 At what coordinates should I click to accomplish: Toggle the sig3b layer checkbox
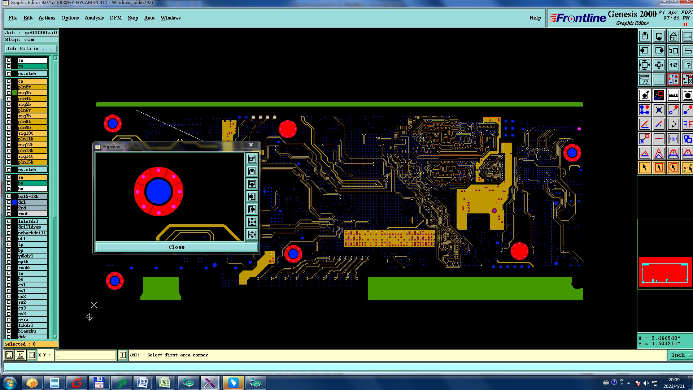tap(9, 93)
